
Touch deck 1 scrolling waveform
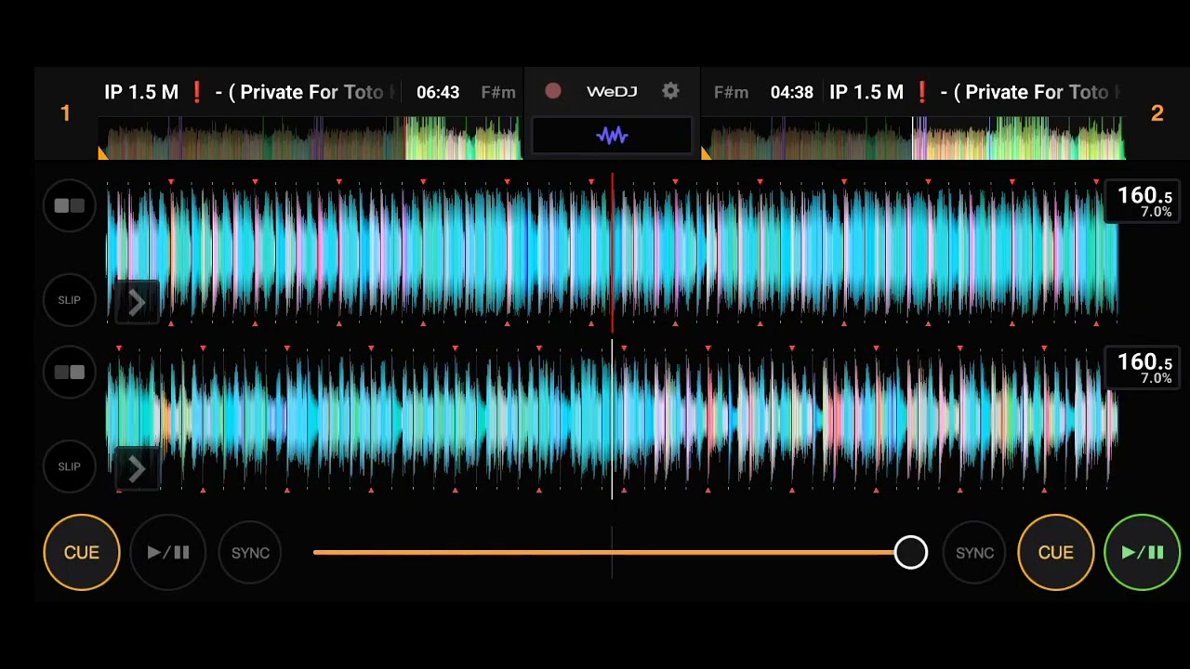[612, 253]
